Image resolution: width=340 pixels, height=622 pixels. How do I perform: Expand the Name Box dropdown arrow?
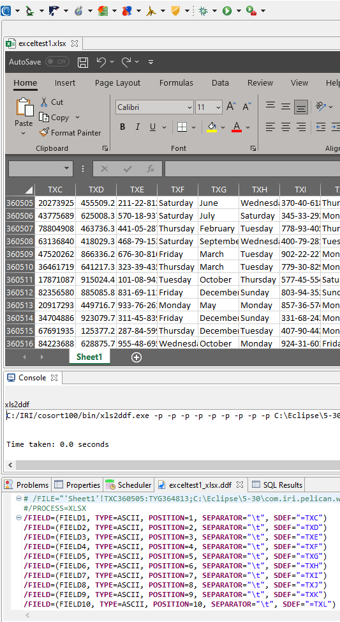click(66, 169)
